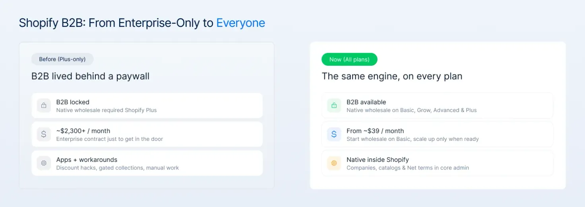This screenshot has height=207, width=585.
Task: Click the blue word Everyone in the title
Action: 240,23
